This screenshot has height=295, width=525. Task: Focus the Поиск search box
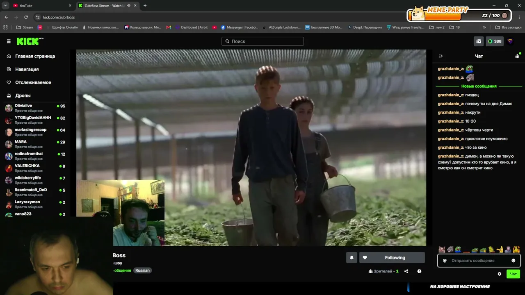pos(262,41)
